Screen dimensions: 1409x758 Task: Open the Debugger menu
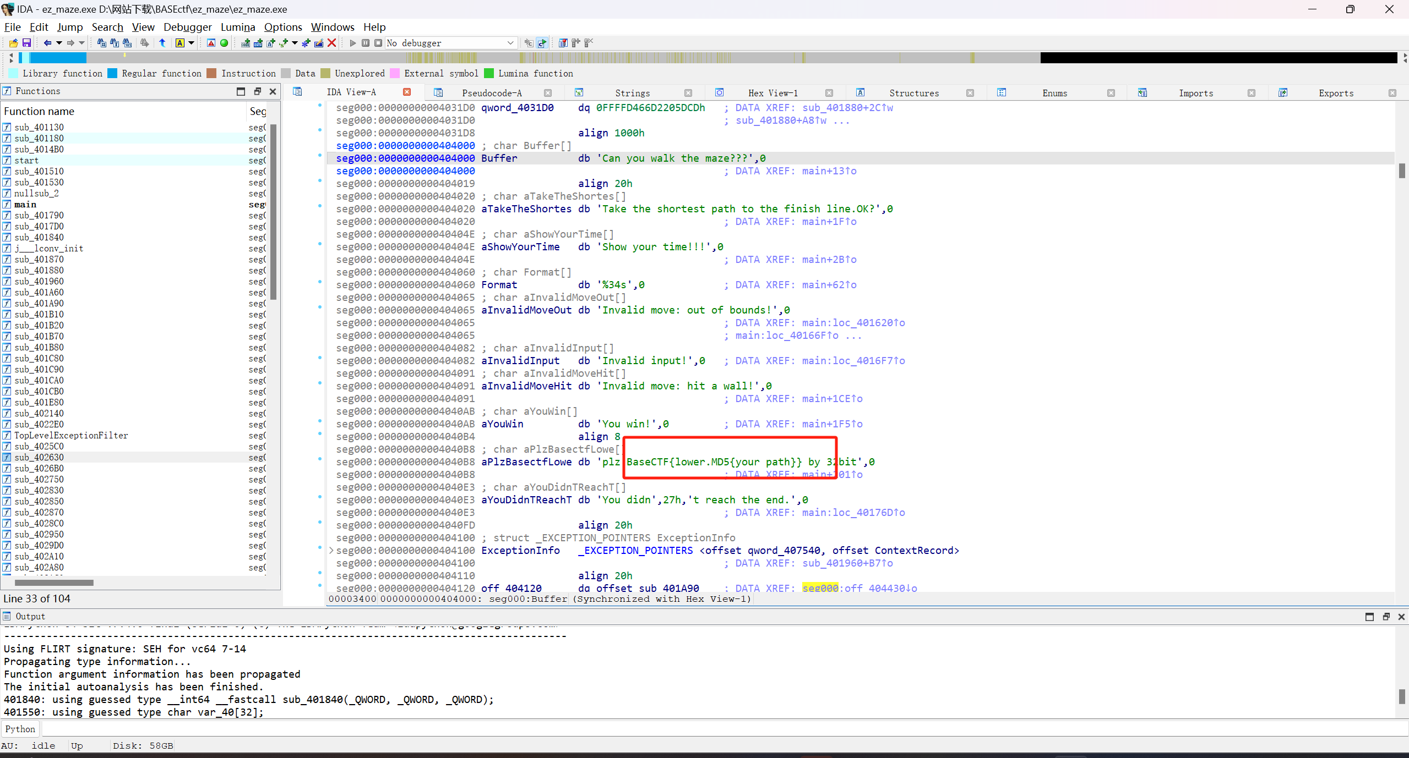point(187,27)
